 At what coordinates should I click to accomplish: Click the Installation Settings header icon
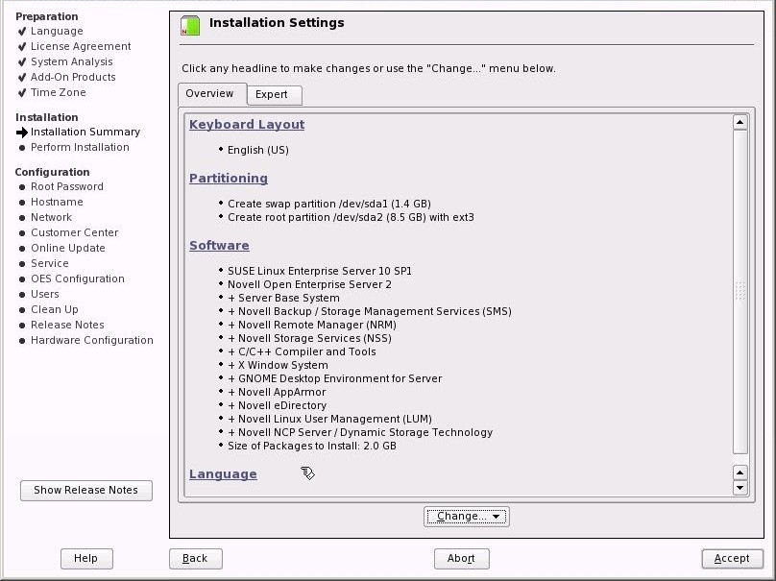tap(190, 26)
